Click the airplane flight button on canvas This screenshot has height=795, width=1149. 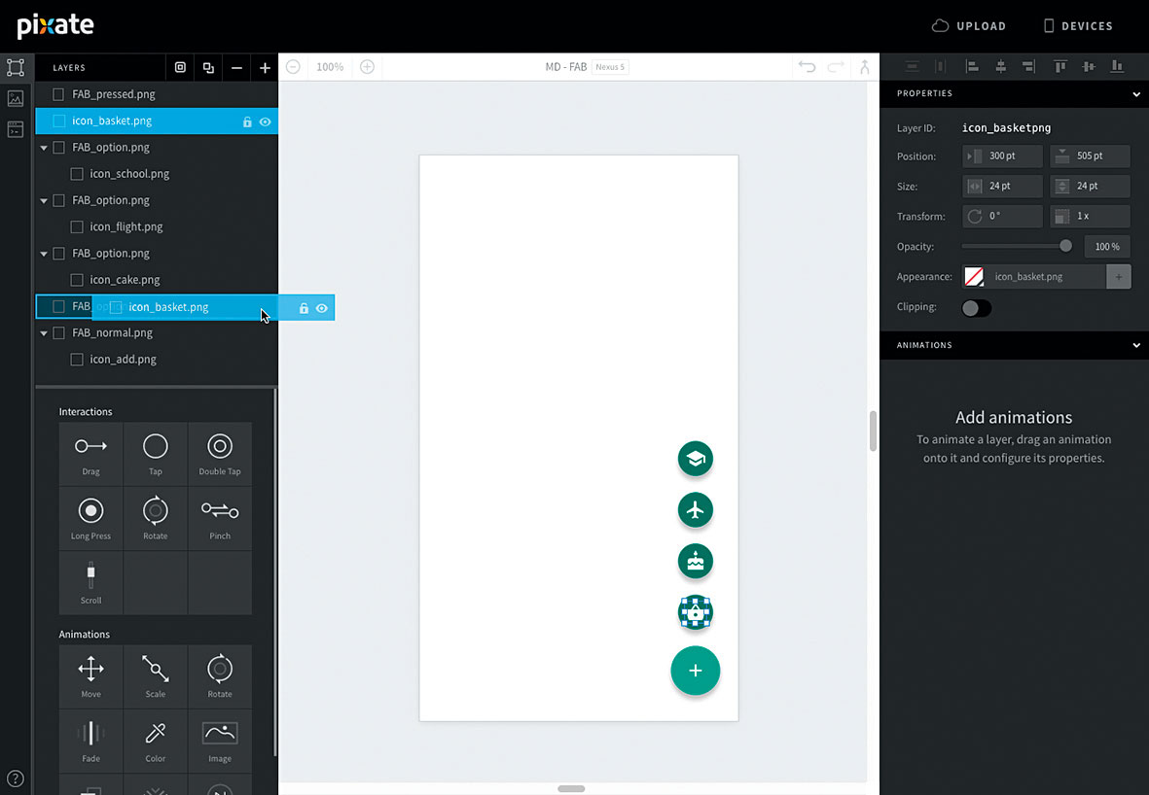pos(696,510)
